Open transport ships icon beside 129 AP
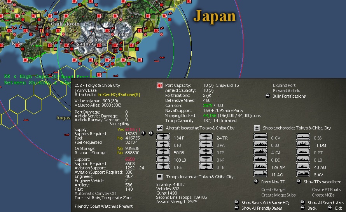The height and width of the screenshot is (212, 346). [x=260, y=167]
